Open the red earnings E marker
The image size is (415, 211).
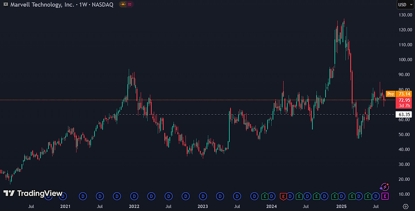[x=283, y=197]
